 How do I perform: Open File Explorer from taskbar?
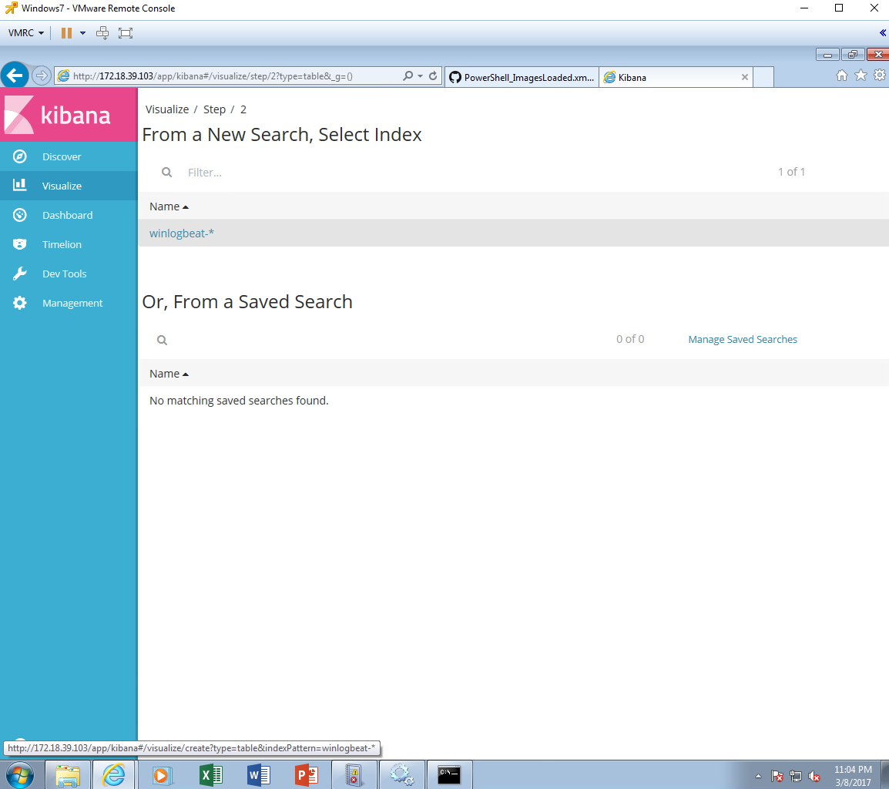(68, 775)
